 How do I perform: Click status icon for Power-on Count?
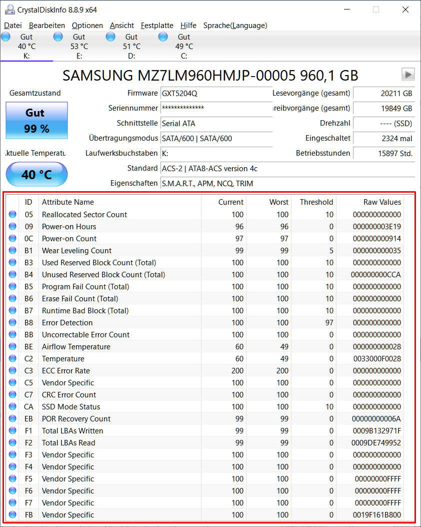[x=12, y=238]
